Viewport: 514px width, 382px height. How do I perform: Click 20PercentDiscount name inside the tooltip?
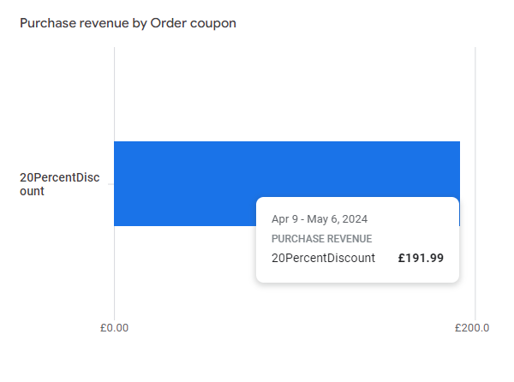pyautogui.click(x=323, y=258)
